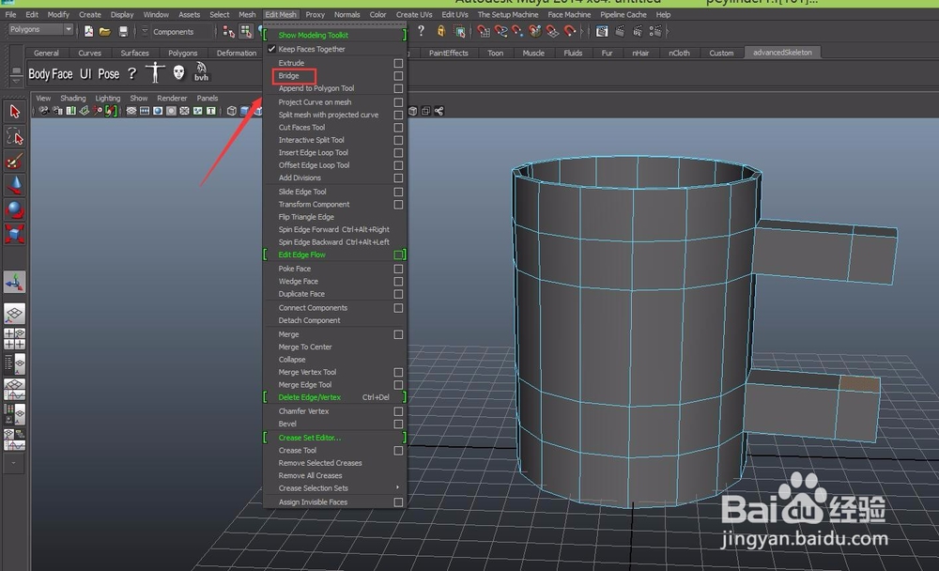Select the arrow Select tool
939x571 pixels.
(14, 112)
